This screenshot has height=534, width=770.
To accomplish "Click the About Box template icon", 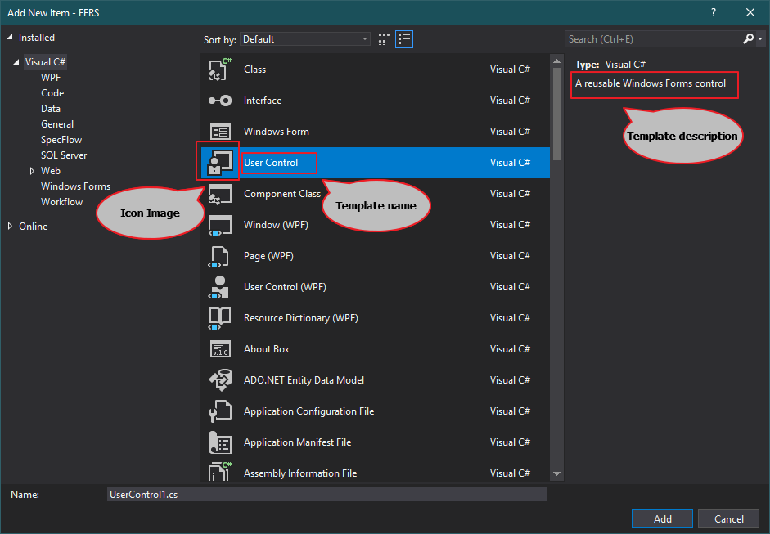I will click(218, 348).
